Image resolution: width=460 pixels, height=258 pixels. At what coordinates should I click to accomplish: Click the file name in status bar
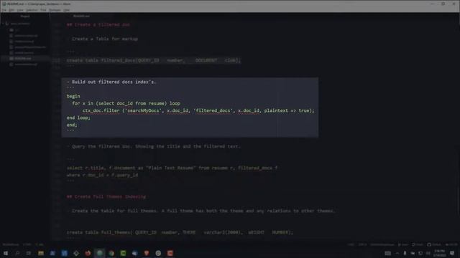click(x=11, y=244)
